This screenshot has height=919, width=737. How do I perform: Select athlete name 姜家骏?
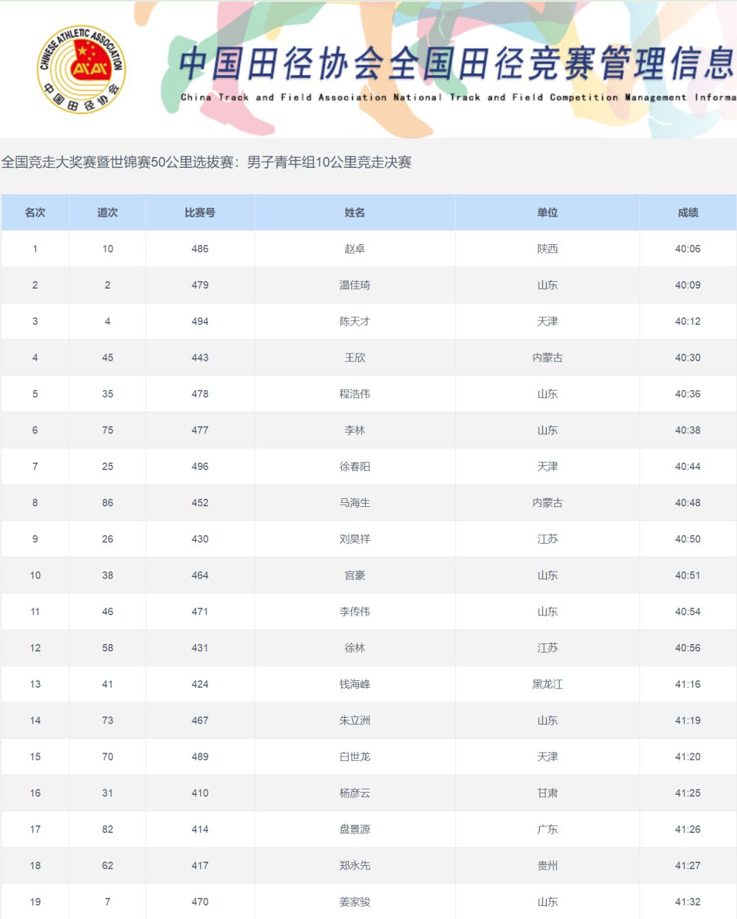pyautogui.click(x=355, y=902)
